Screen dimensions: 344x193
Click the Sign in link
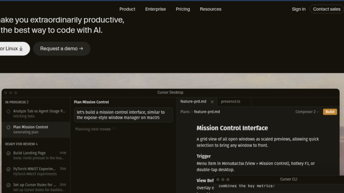tap(298, 9)
